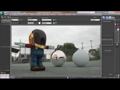Click the white color swatch in frame window
The image size is (120, 90).
(39, 23)
